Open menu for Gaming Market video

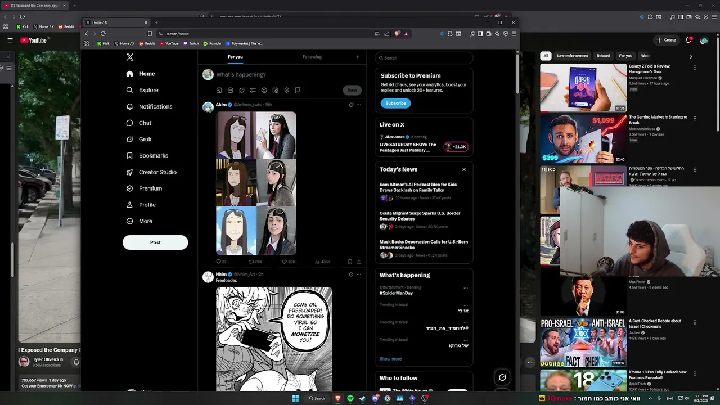pos(695,119)
